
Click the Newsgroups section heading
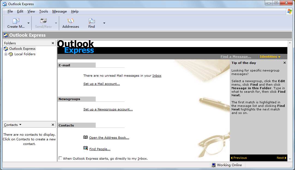(x=70, y=99)
